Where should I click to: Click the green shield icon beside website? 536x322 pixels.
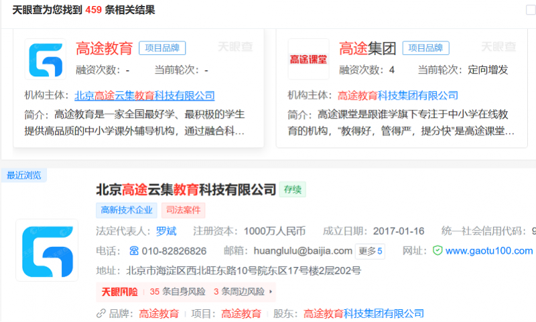(438, 251)
